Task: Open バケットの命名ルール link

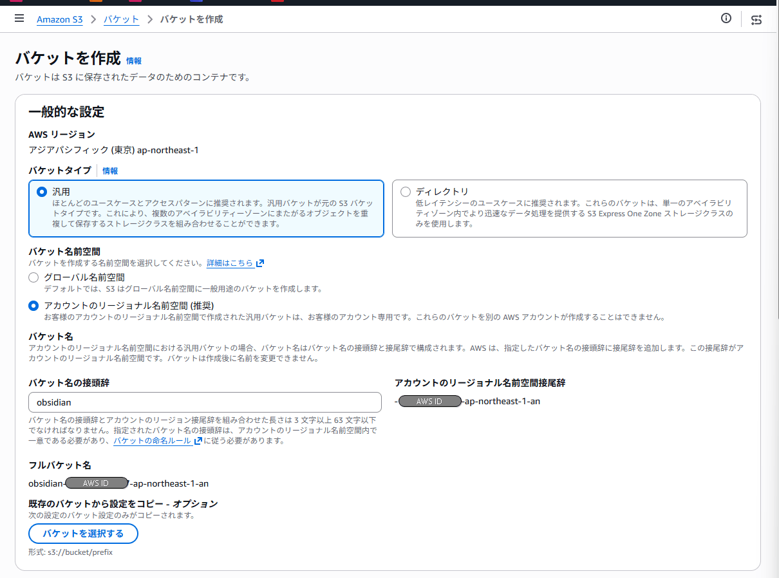Action: pos(153,441)
